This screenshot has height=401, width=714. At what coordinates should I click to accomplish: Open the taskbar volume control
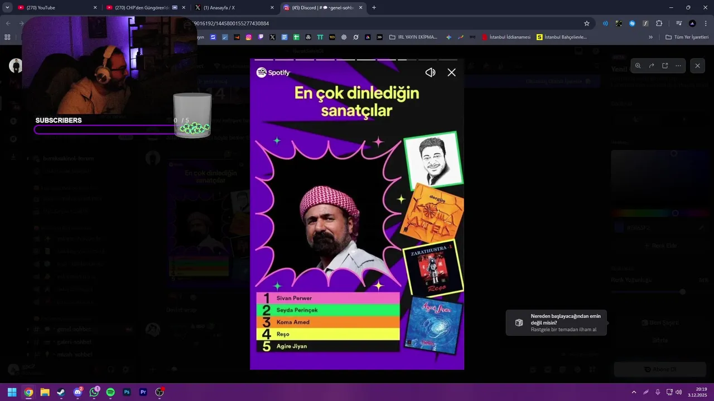click(679, 392)
